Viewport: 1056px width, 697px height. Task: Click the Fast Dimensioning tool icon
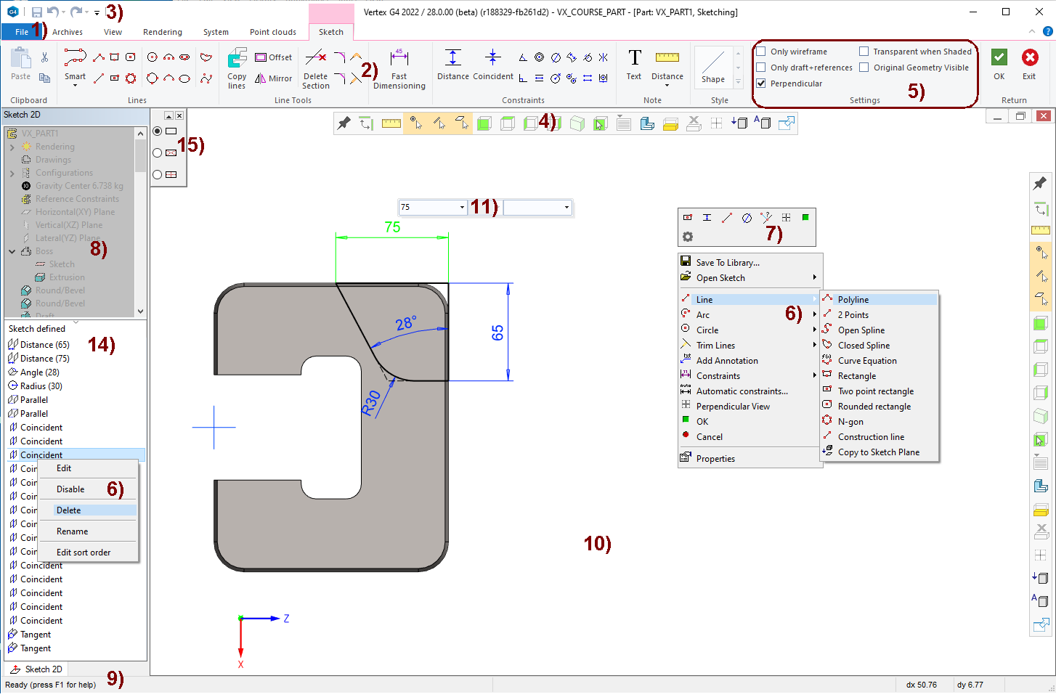399,58
